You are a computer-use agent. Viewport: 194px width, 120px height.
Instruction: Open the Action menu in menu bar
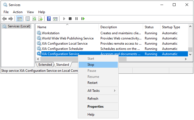pos(18,12)
